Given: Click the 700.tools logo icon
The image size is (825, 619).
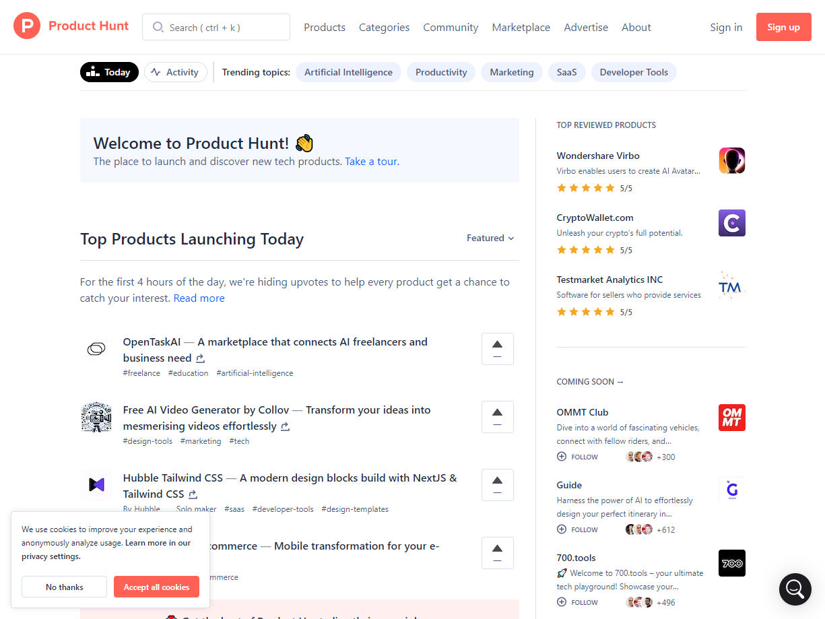Looking at the screenshot, I should (731, 562).
